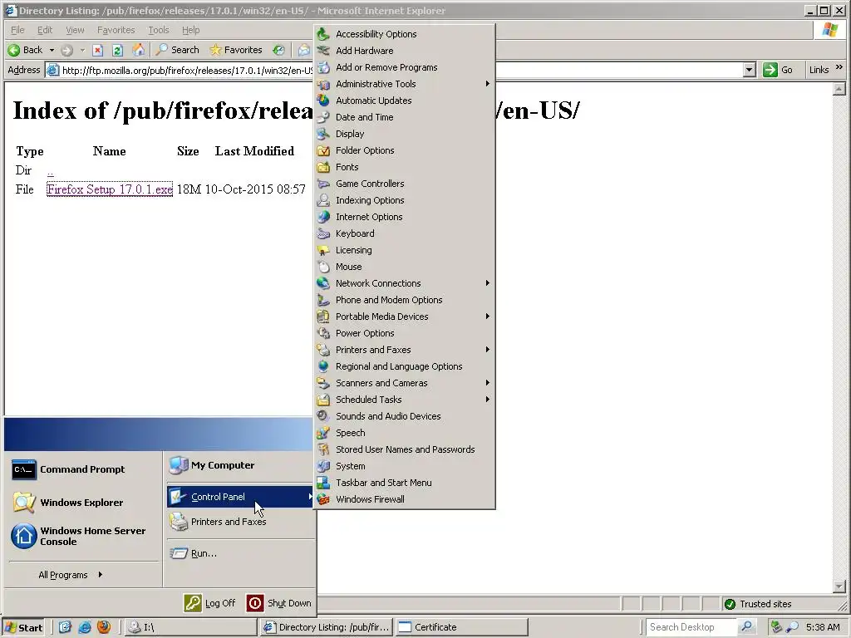851x638 pixels.
Task: Open the Date and Time icon
Action: pyautogui.click(x=323, y=117)
